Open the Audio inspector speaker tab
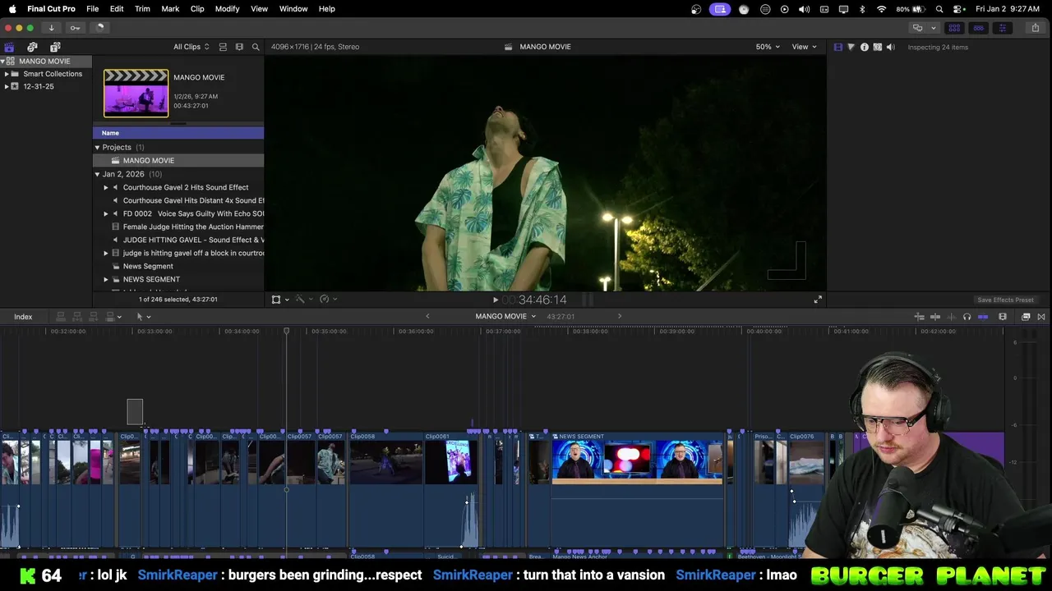 coord(891,47)
